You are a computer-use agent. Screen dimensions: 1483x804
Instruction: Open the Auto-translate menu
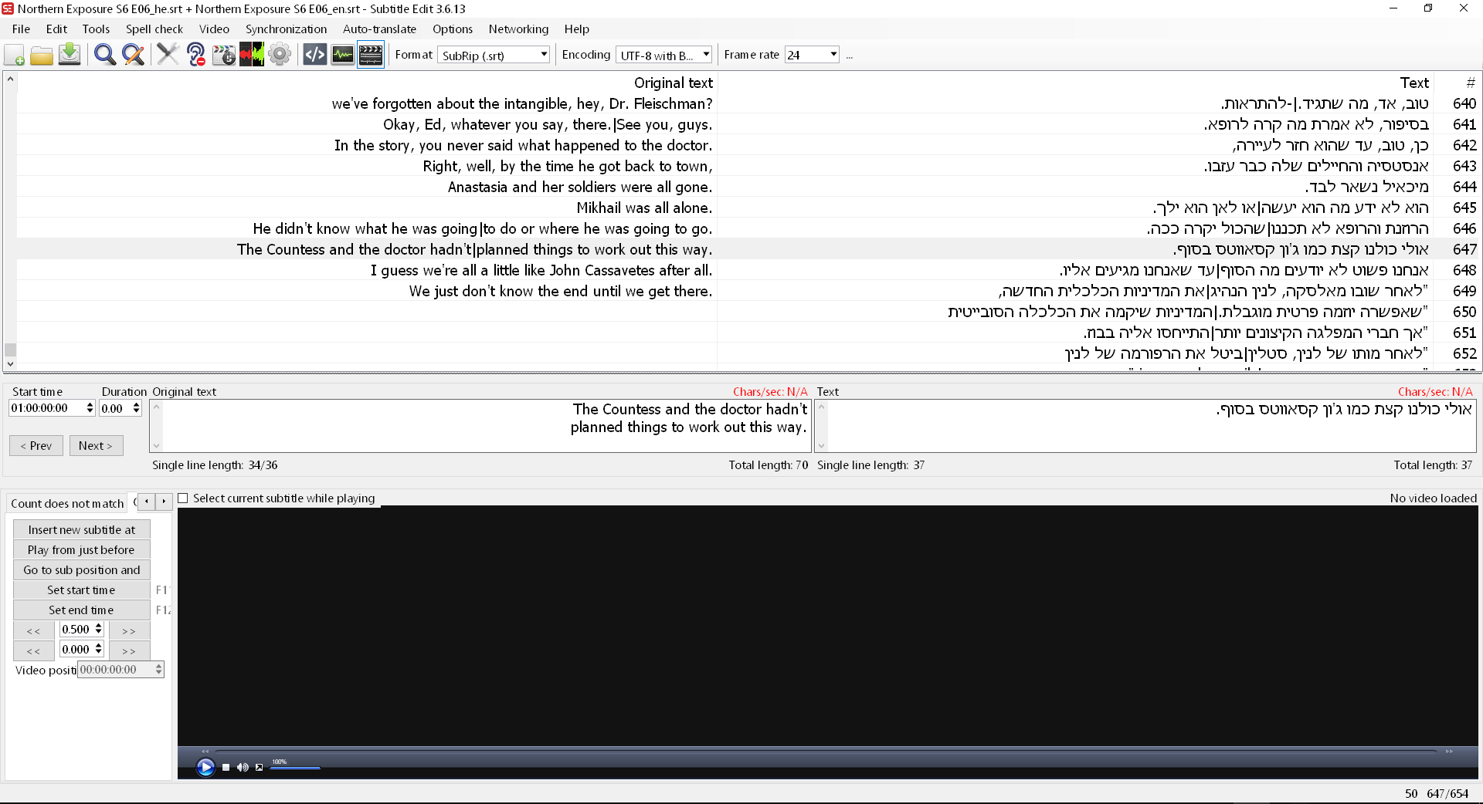click(379, 29)
